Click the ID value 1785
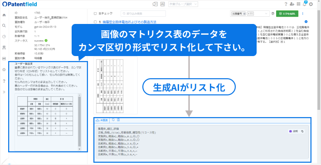Screen dimensions: 321x165 pyautogui.click(x=37, y=13)
